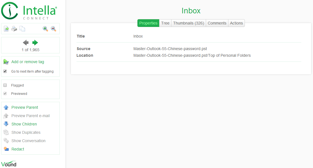The width and height of the screenshot is (313, 168).
Task: Click the export item icon
Action: [6, 29]
